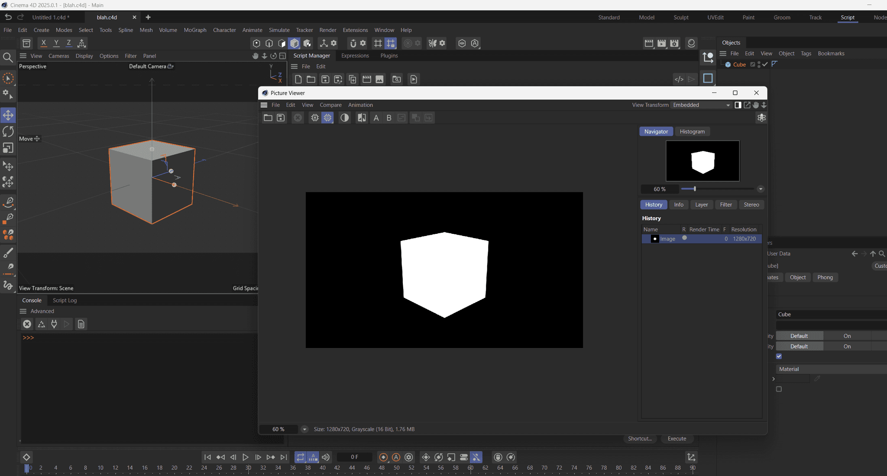This screenshot has width=887, height=476.
Task: Click the Expressions panel icon
Action: [x=355, y=55]
